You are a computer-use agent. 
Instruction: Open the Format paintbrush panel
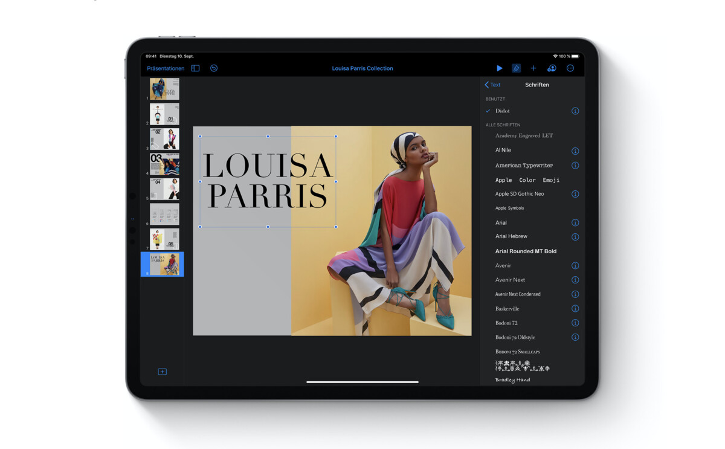[x=516, y=68]
